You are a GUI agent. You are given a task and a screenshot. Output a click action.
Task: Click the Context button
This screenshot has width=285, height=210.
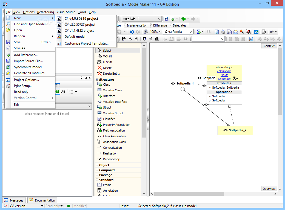[269, 46]
